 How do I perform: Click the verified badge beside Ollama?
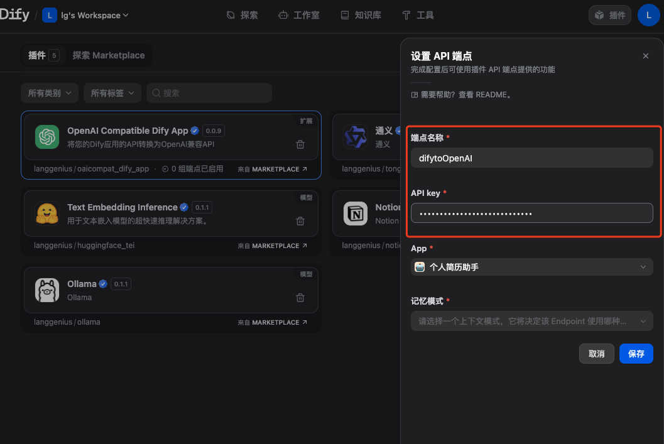[x=103, y=284]
